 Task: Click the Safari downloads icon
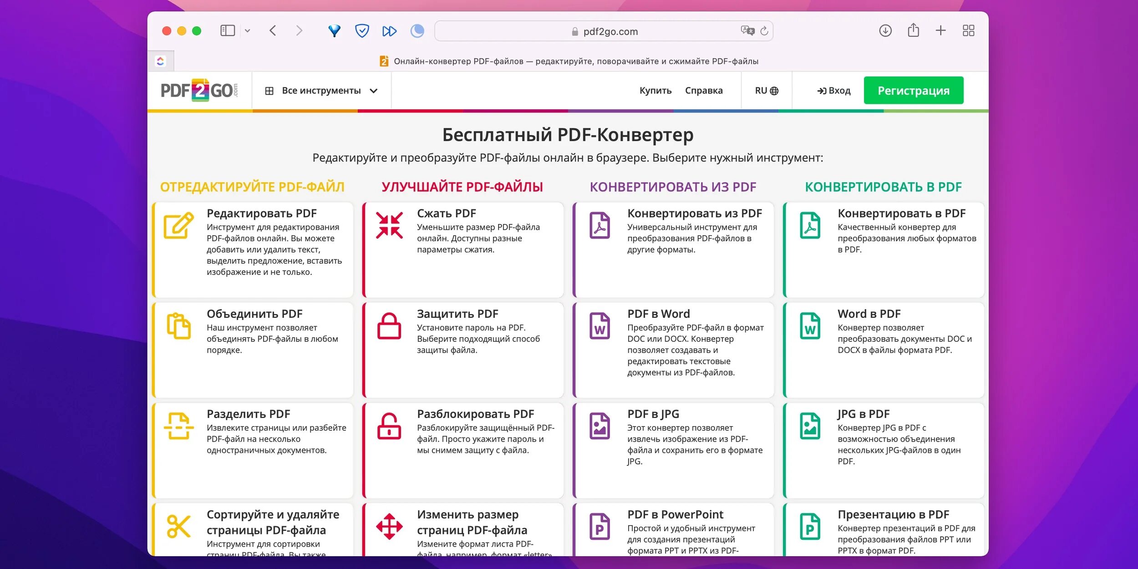(885, 31)
